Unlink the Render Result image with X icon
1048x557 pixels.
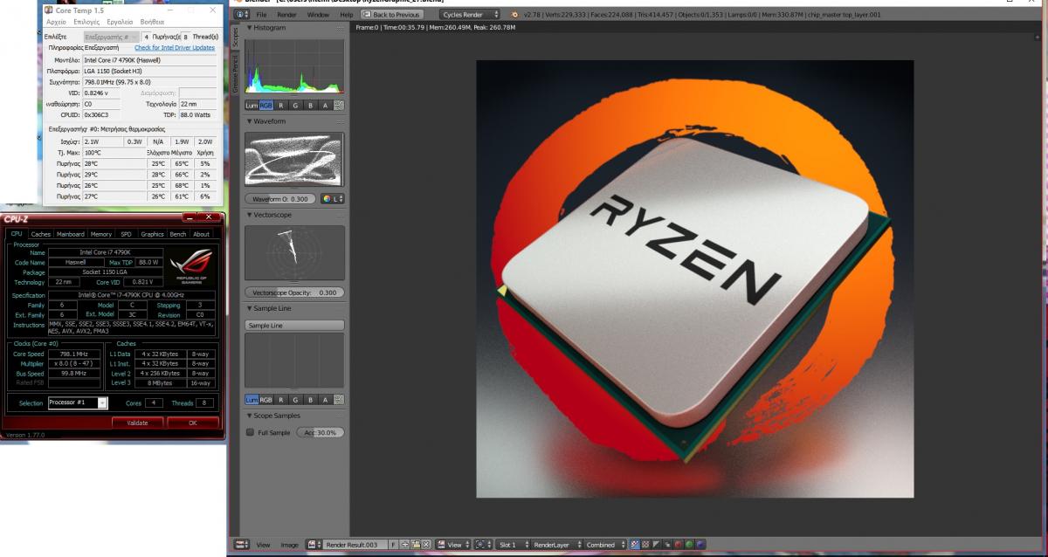425,545
